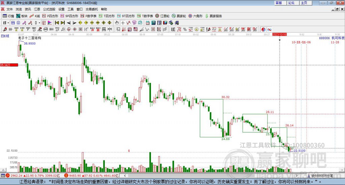Screen dimensions: 345x185
Task: Open the 板块 sector view
Action: click(x=22, y=16)
